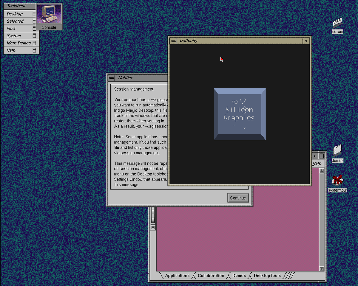The height and width of the screenshot is (286, 358).
Task: Maximize the icon catalog window
Action: pos(322,156)
